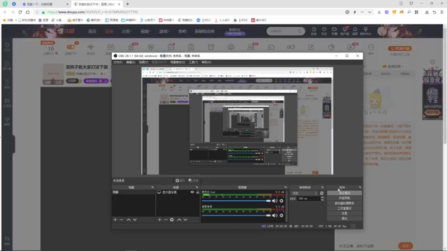Click orange PC客户端 download button

400,49
